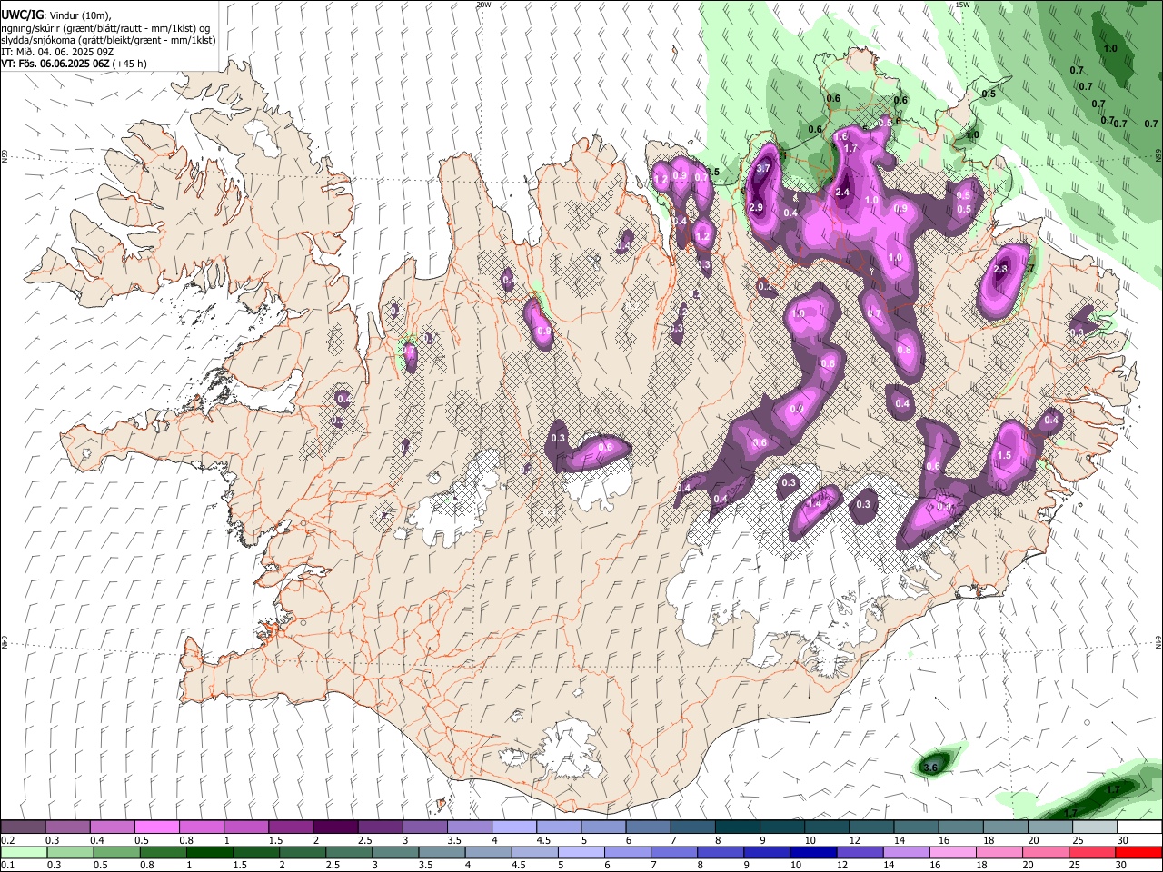Click the slydda/snjókoma legend description line
1163x872 pixels.
108,40
